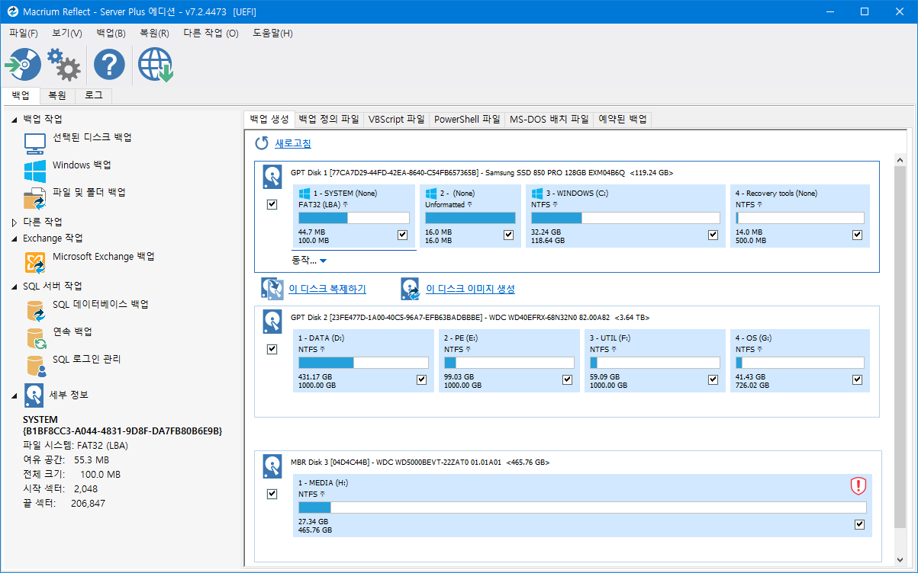This screenshot has width=918, height=573.
Task: Click the folder icon for 파일 및 폴더 백업
Action: click(x=34, y=198)
